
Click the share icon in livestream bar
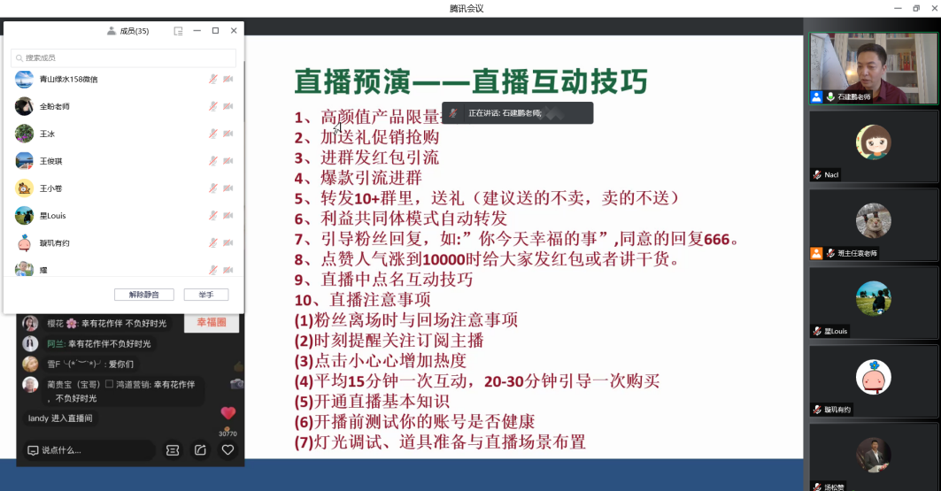200,450
